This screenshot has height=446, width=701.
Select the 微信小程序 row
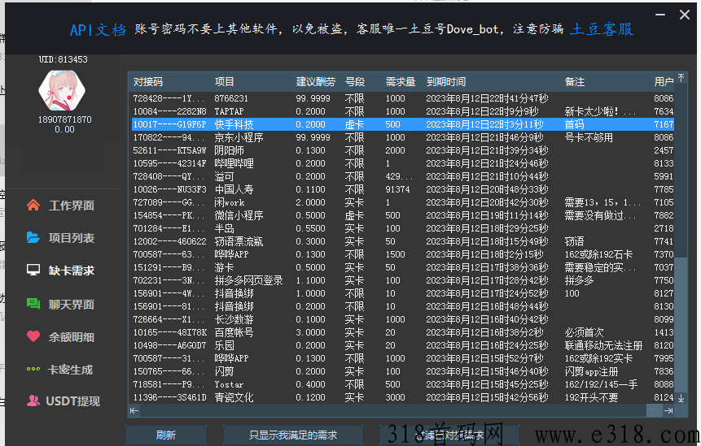click(402, 215)
